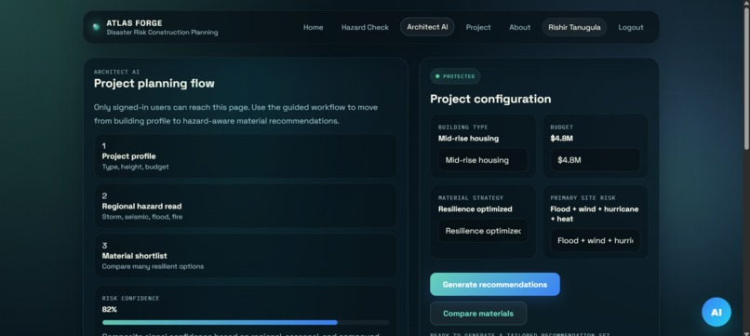This screenshot has height=336, width=750.
Task: Click the Type, height, budget subtitle
Action: pyautogui.click(x=135, y=167)
